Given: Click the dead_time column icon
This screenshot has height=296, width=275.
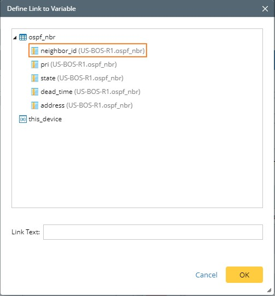Looking at the screenshot, I should pyautogui.click(x=34, y=92).
